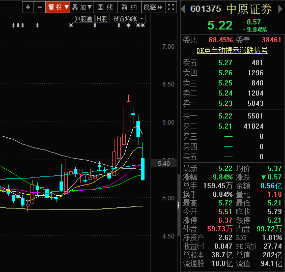This screenshot has width=285, height=272.
Task: Select 买二 price 5.21
Action: pyautogui.click(x=225, y=126)
